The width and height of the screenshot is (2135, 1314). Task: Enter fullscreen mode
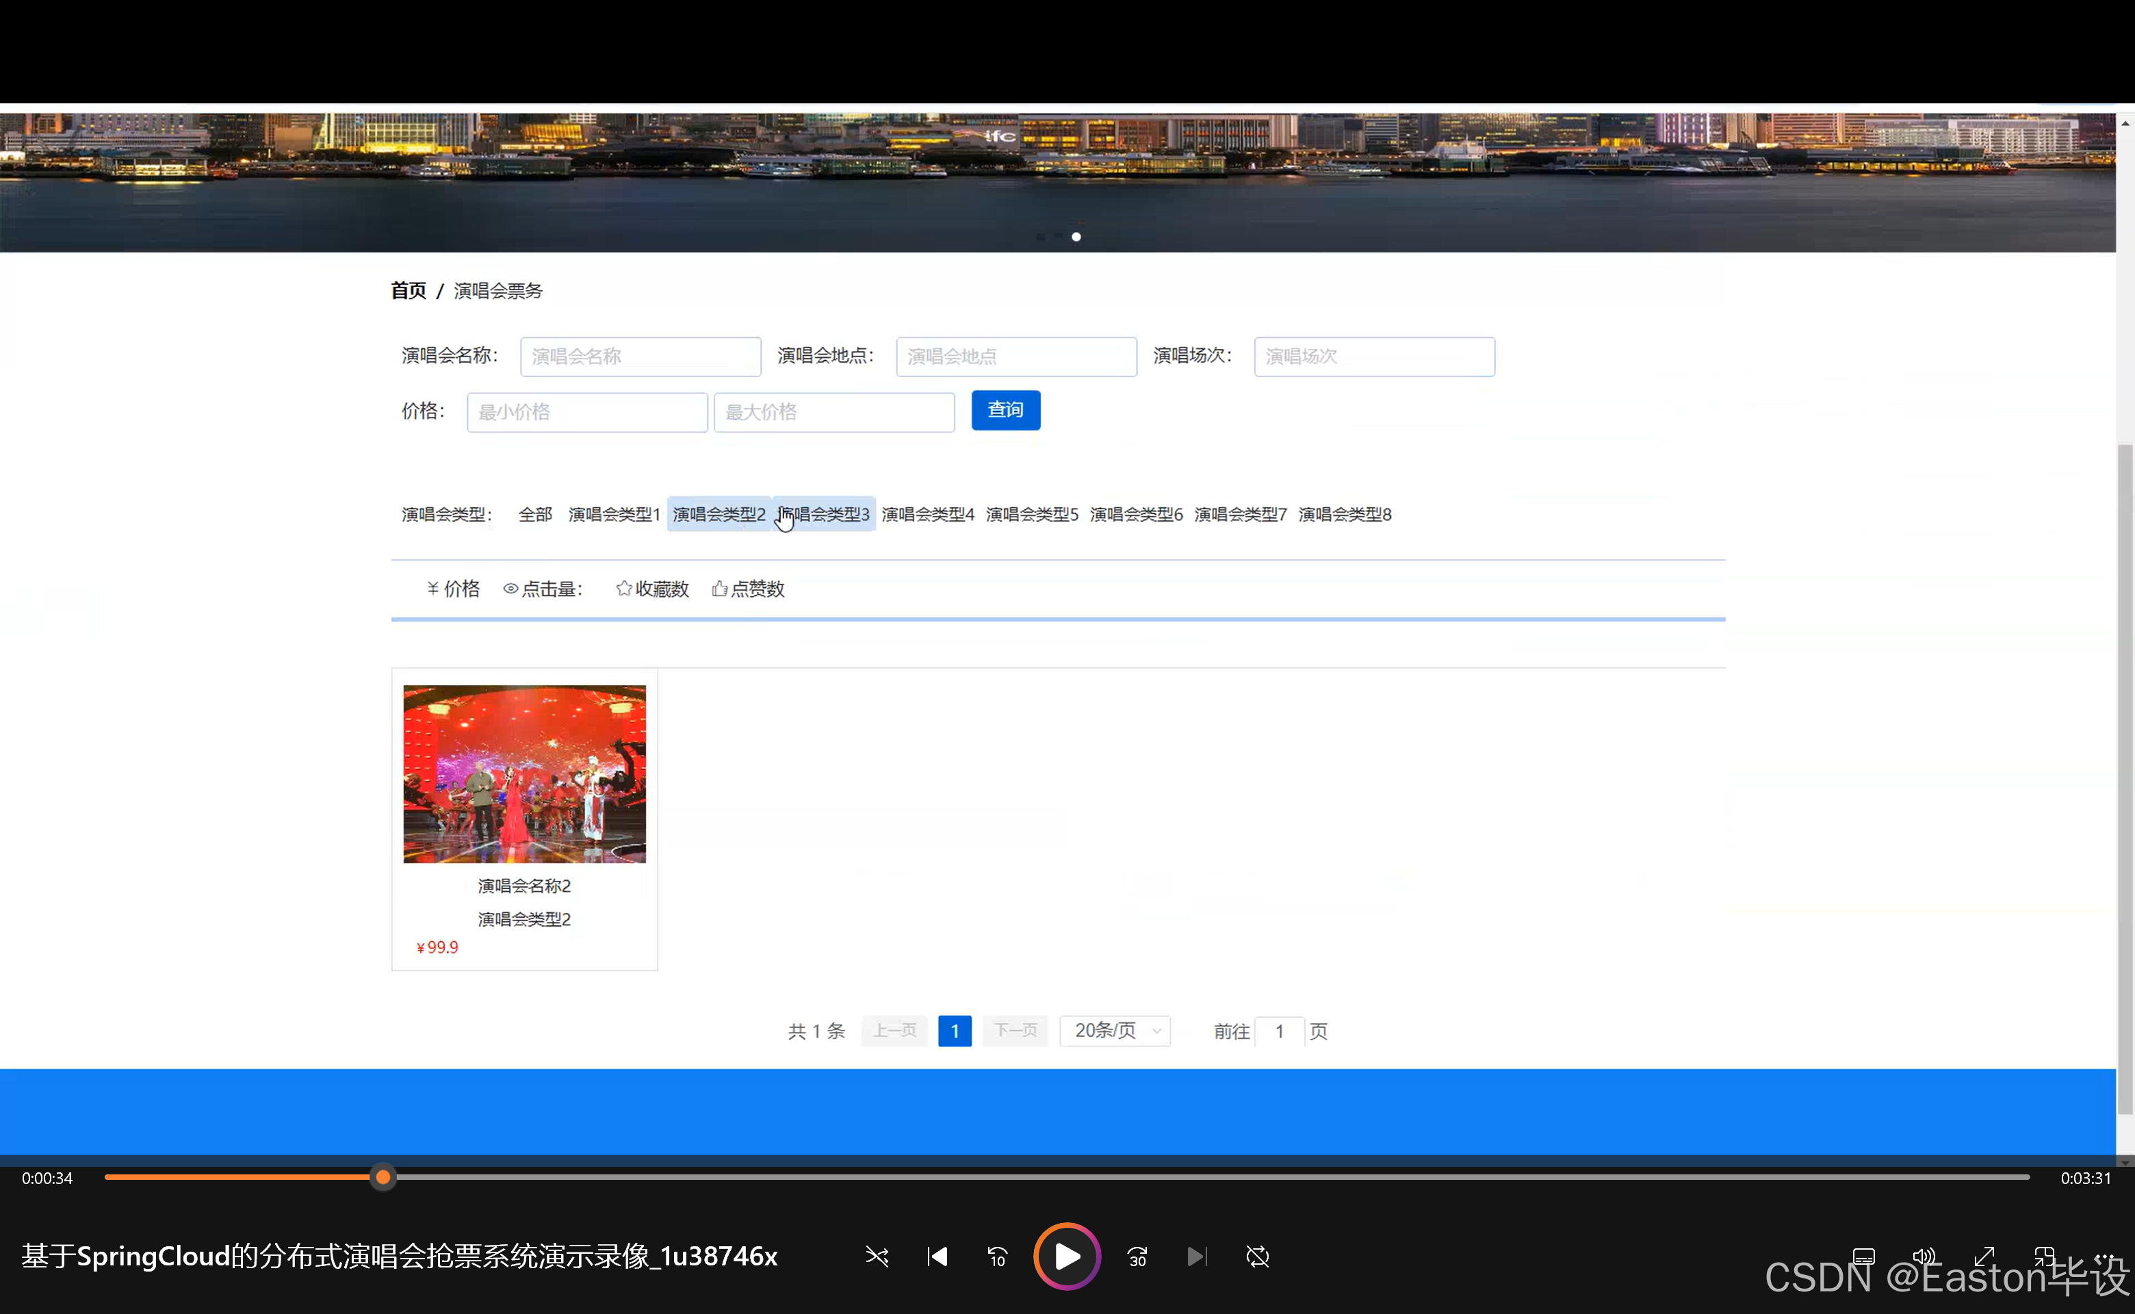(1984, 1257)
